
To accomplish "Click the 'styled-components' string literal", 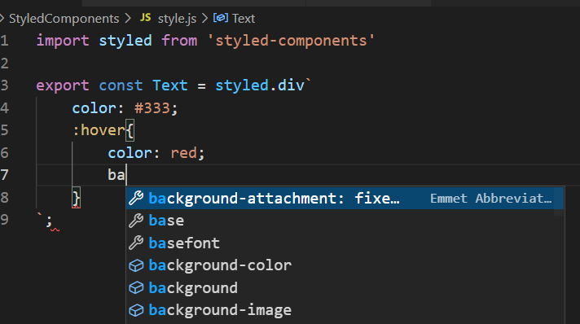I will point(291,41).
